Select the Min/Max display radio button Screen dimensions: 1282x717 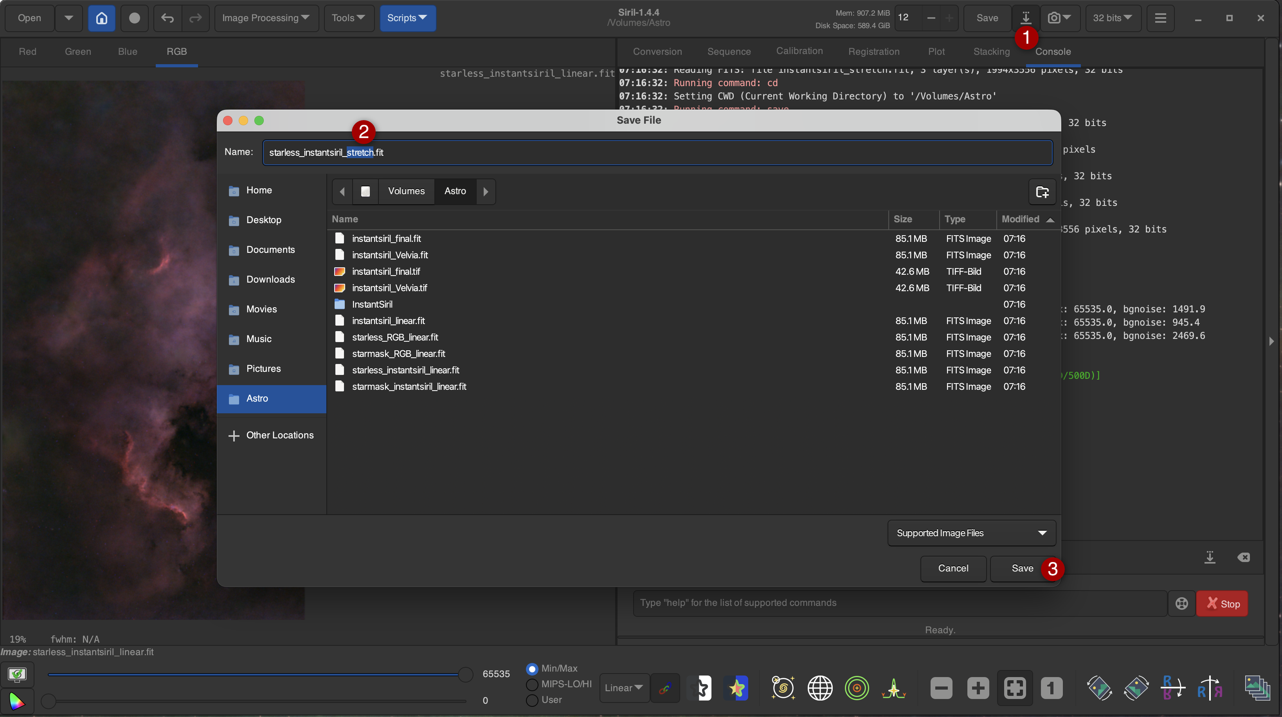(x=532, y=669)
